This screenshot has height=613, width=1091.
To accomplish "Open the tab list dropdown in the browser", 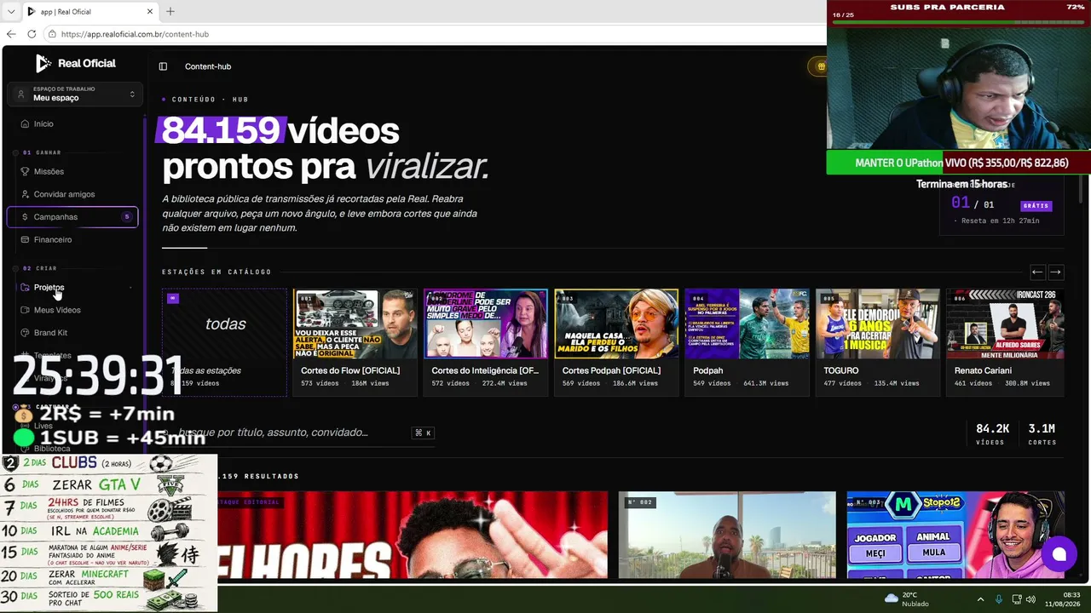I will [10, 12].
